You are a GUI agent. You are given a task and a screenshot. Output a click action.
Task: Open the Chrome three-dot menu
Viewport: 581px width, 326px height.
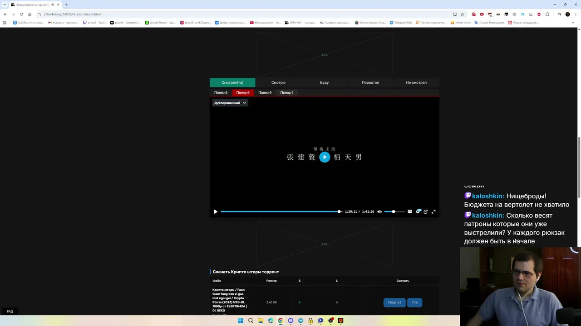(x=575, y=14)
